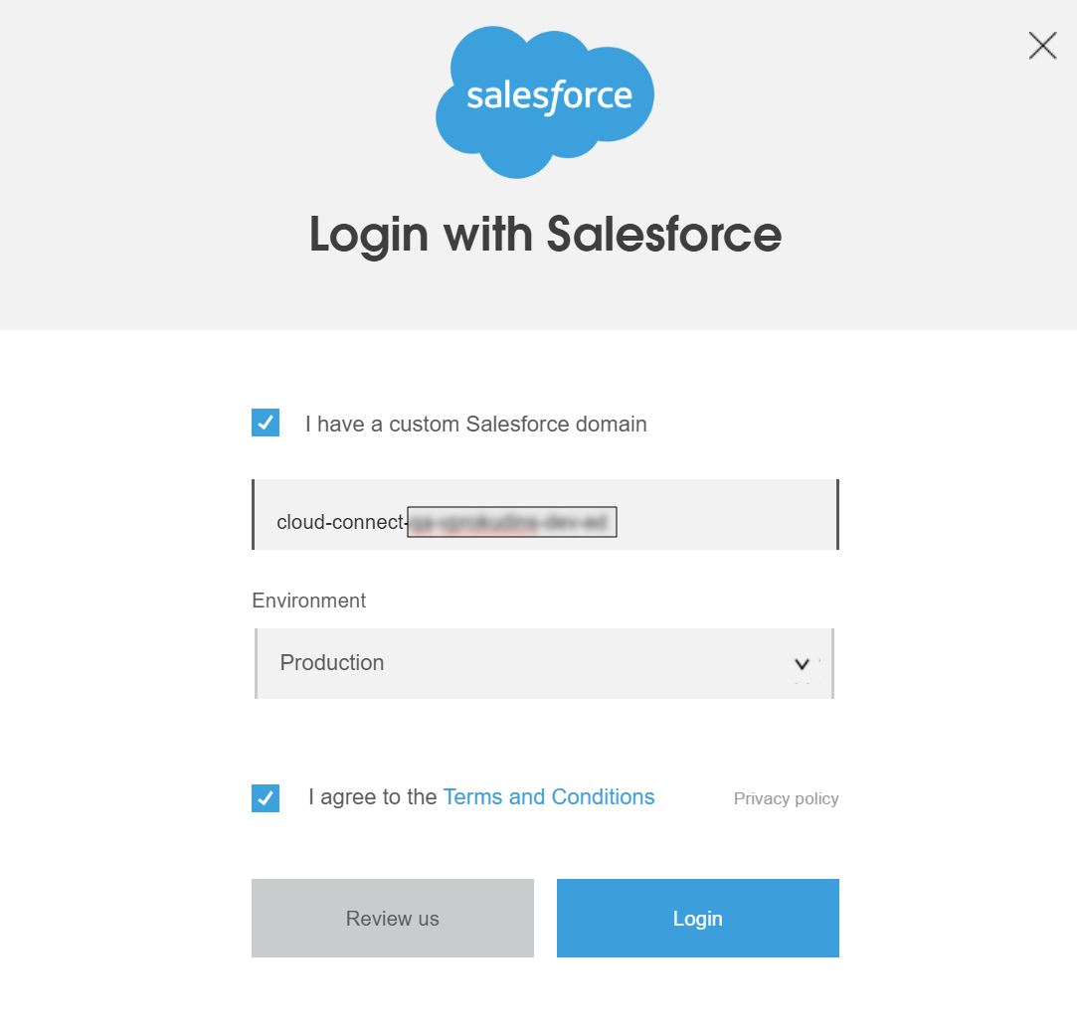
Task: Click the 'cloud-connect-' text in the domain field
Action: pyautogui.click(x=341, y=523)
